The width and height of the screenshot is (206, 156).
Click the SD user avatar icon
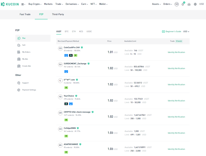pos(176,4)
